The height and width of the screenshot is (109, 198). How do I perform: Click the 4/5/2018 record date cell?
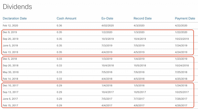pyautogui.click(x=139, y=79)
